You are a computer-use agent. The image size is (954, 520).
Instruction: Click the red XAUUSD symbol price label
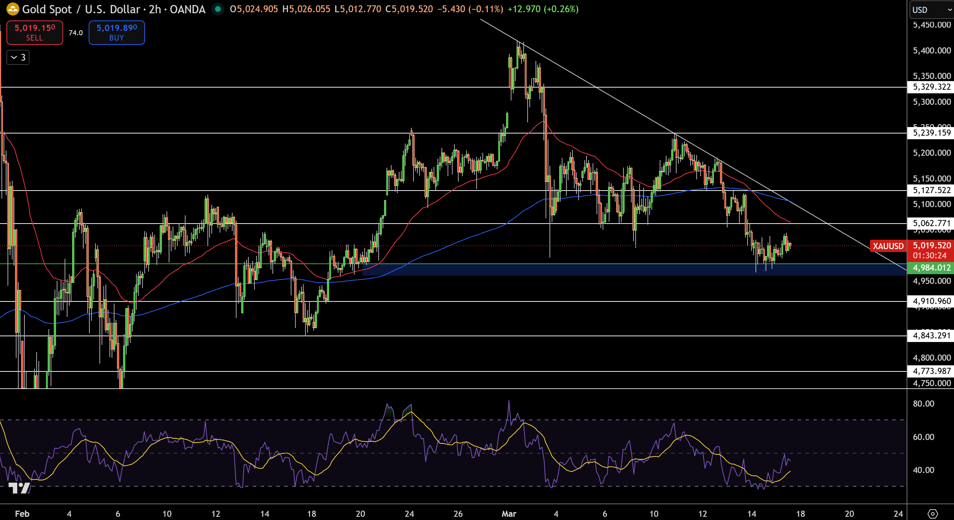[888, 246]
